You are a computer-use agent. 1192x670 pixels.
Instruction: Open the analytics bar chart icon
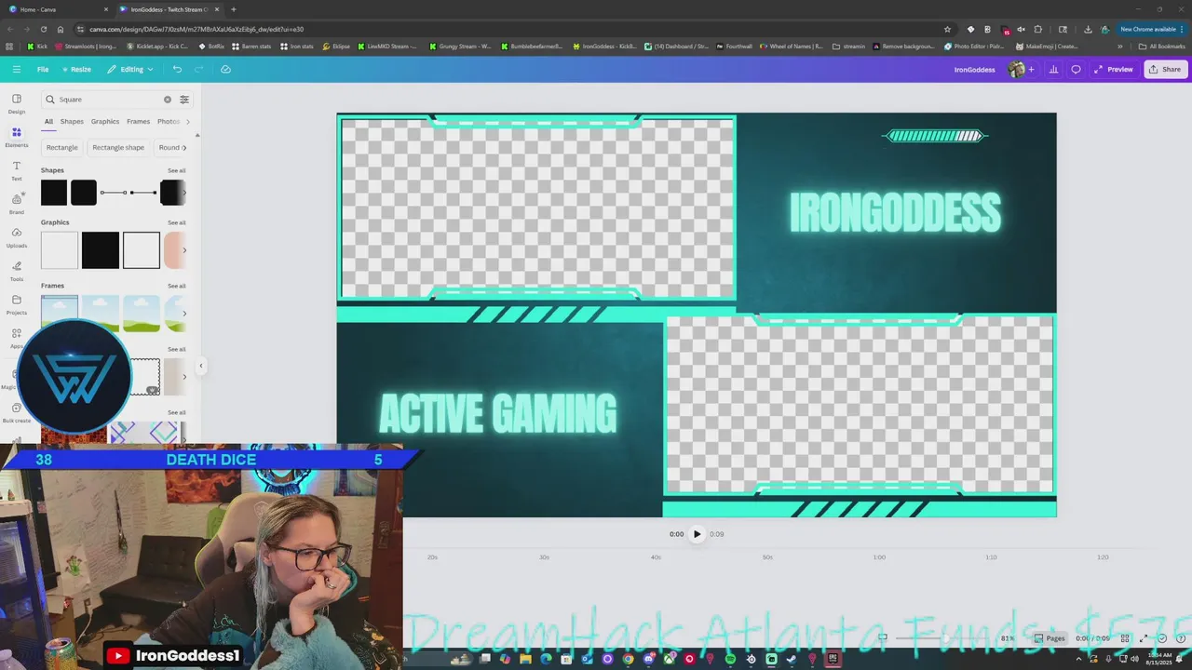1053,69
